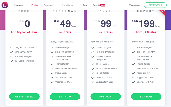Click the checkmark beside Popup Builder in Expert
This screenshot has width=171, height=107.
[x=133, y=73]
